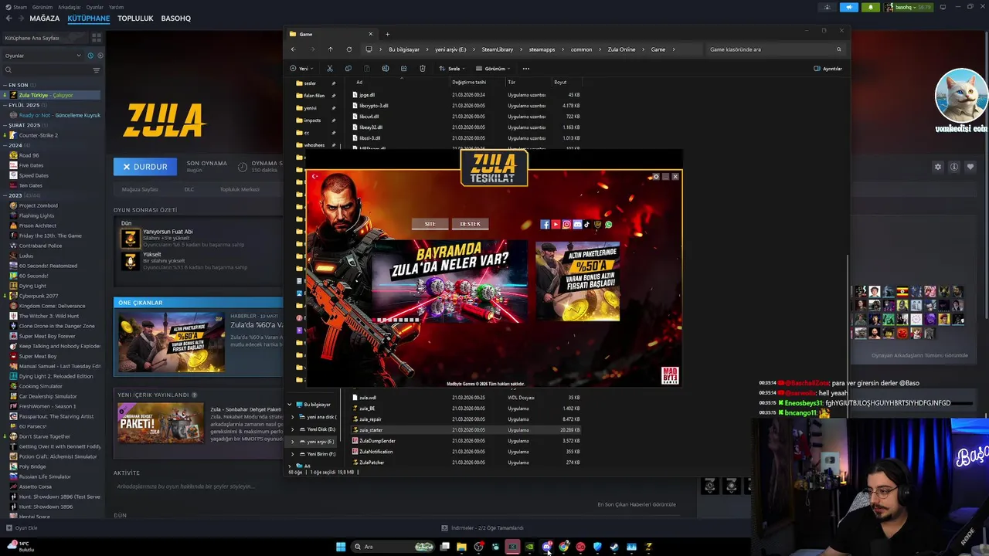Screen dimensions: 989x556
Task: Click Zula Online in Explorer address path
Action: pyautogui.click(x=621, y=49)
